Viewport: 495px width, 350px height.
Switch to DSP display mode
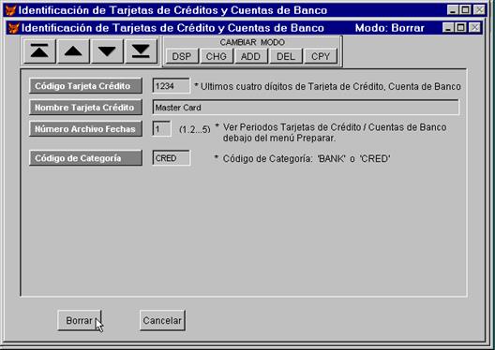point(182,56)
